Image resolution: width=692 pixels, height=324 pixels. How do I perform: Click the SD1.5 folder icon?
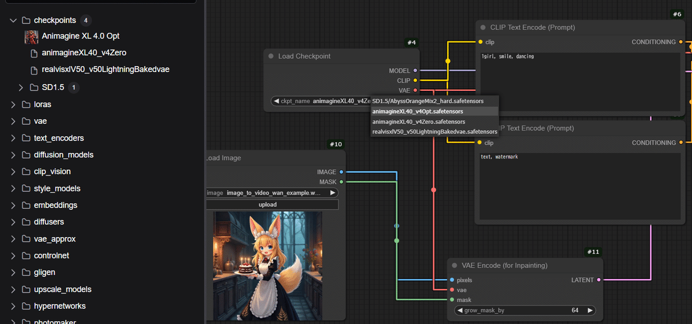coord(34,87)
